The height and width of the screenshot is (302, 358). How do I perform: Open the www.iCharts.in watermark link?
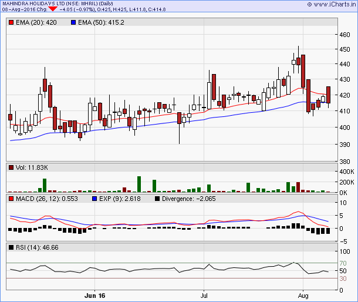332,4
